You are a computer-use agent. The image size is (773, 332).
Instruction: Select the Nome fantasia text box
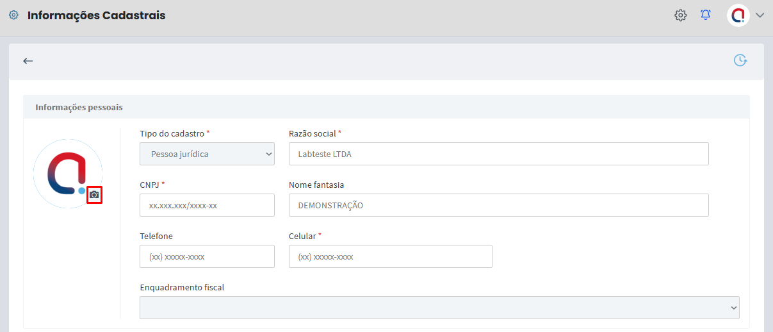coord(498,205)
